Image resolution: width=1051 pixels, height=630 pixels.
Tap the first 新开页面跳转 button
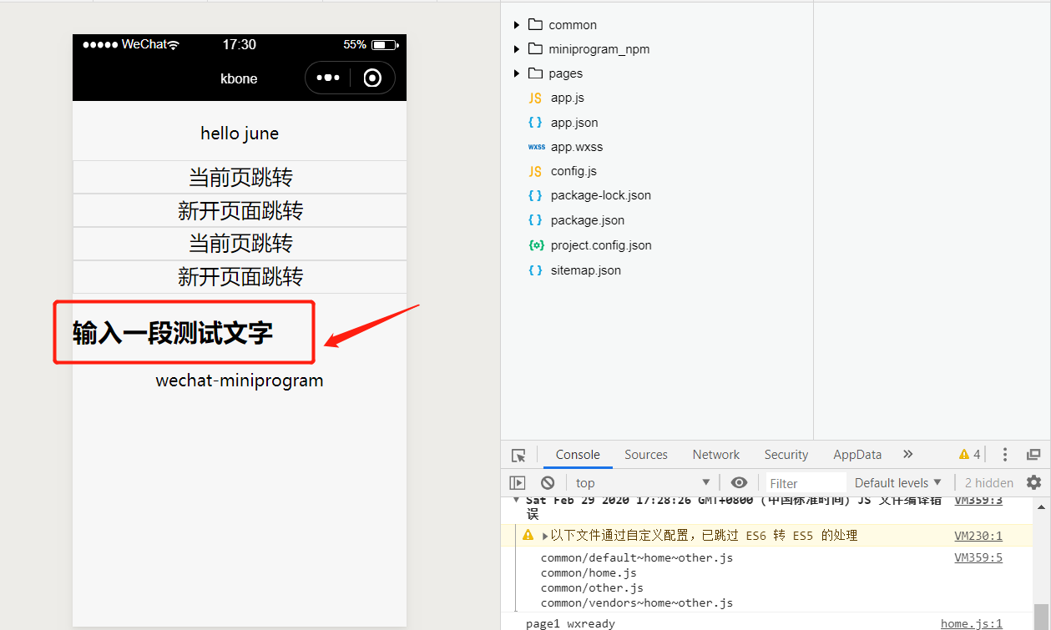coord(240,210)
